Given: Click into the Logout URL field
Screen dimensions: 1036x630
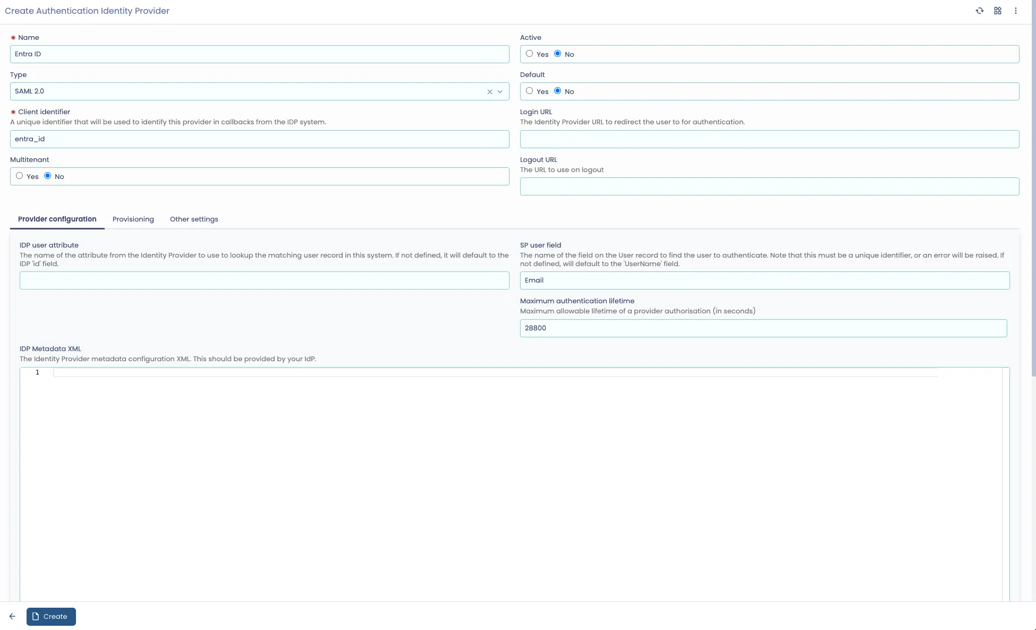Looking at the screenshot, I should coord(770,186).
